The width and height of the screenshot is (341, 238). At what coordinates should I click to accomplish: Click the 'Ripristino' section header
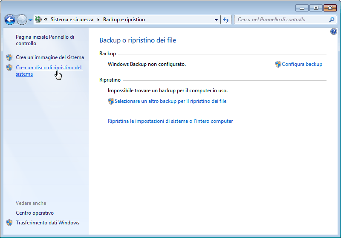click(110, 80)
